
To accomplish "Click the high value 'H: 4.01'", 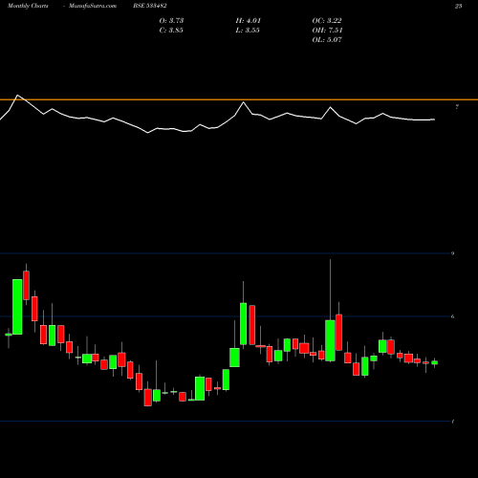I will (249, 21).
